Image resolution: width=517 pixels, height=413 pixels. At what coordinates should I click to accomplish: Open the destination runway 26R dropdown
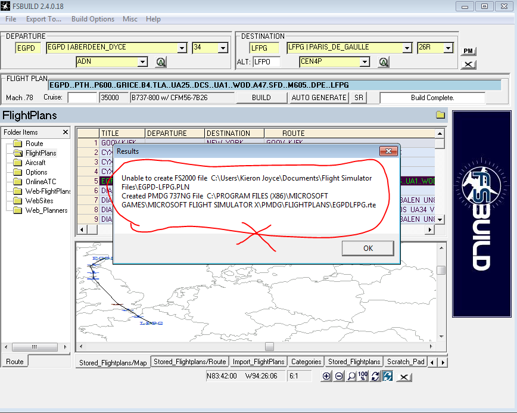point(448,48)
